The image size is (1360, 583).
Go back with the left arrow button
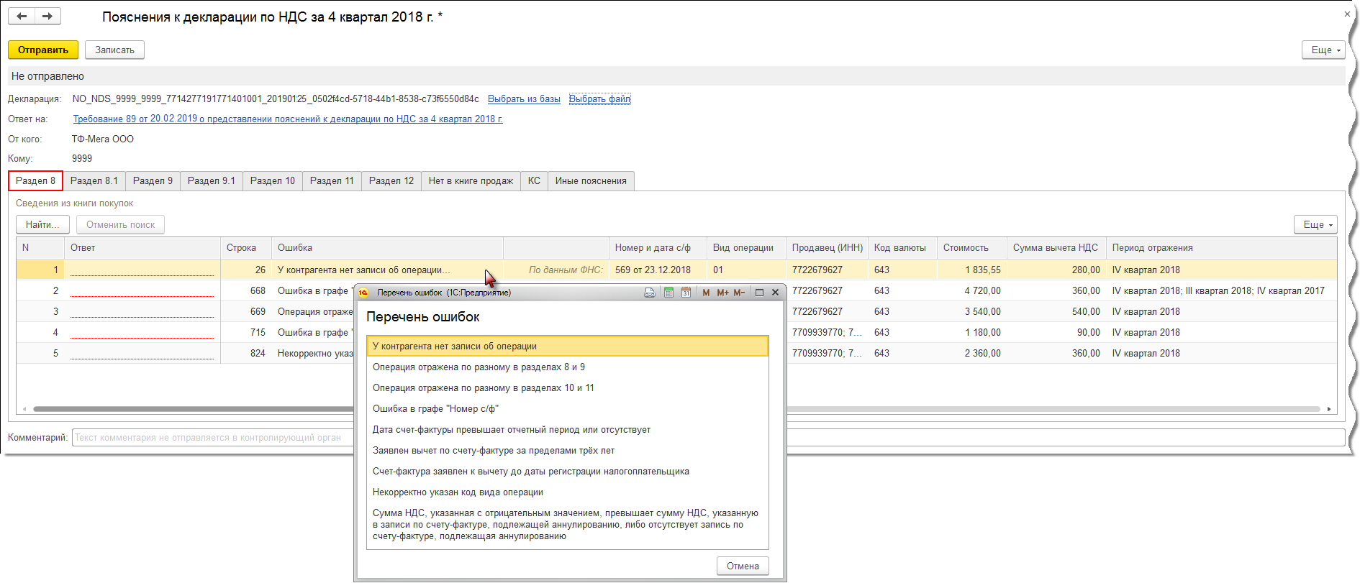pos(22,16)
